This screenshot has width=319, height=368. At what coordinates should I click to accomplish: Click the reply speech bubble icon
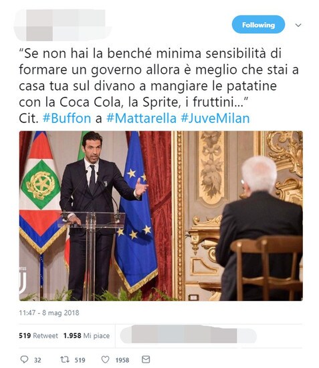24,359
